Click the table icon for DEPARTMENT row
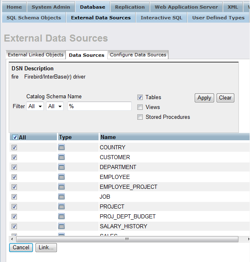250x262 pixels. pyautogui.click(x=61, y=167)
